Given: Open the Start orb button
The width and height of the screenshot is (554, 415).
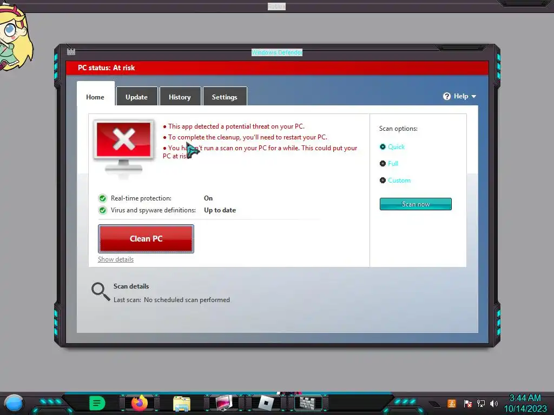Looking at the screenshot, I should click(14, 403).
